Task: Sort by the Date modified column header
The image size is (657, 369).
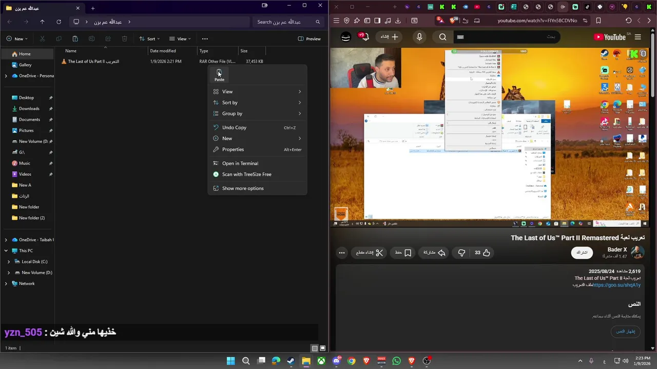Action: (x=172, y=51)
